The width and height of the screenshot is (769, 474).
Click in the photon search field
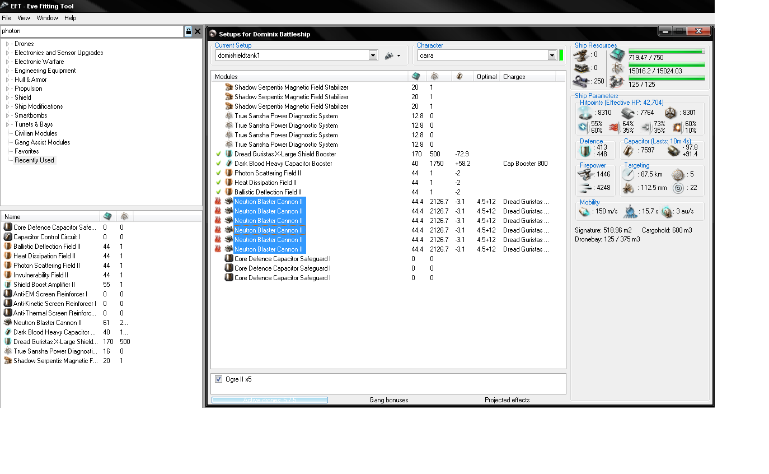click(x=92, y=31)
